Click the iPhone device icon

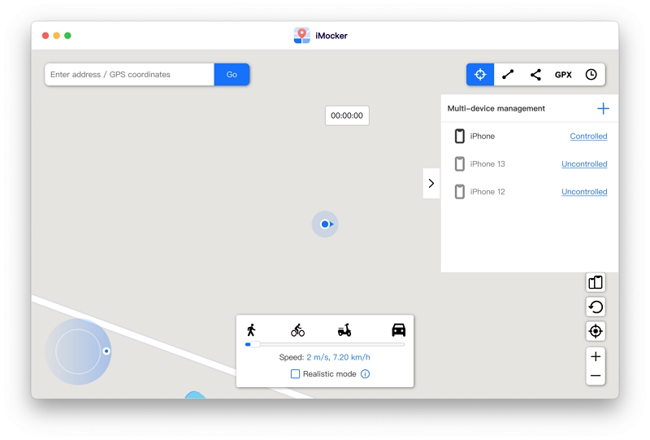pos(459,136)
